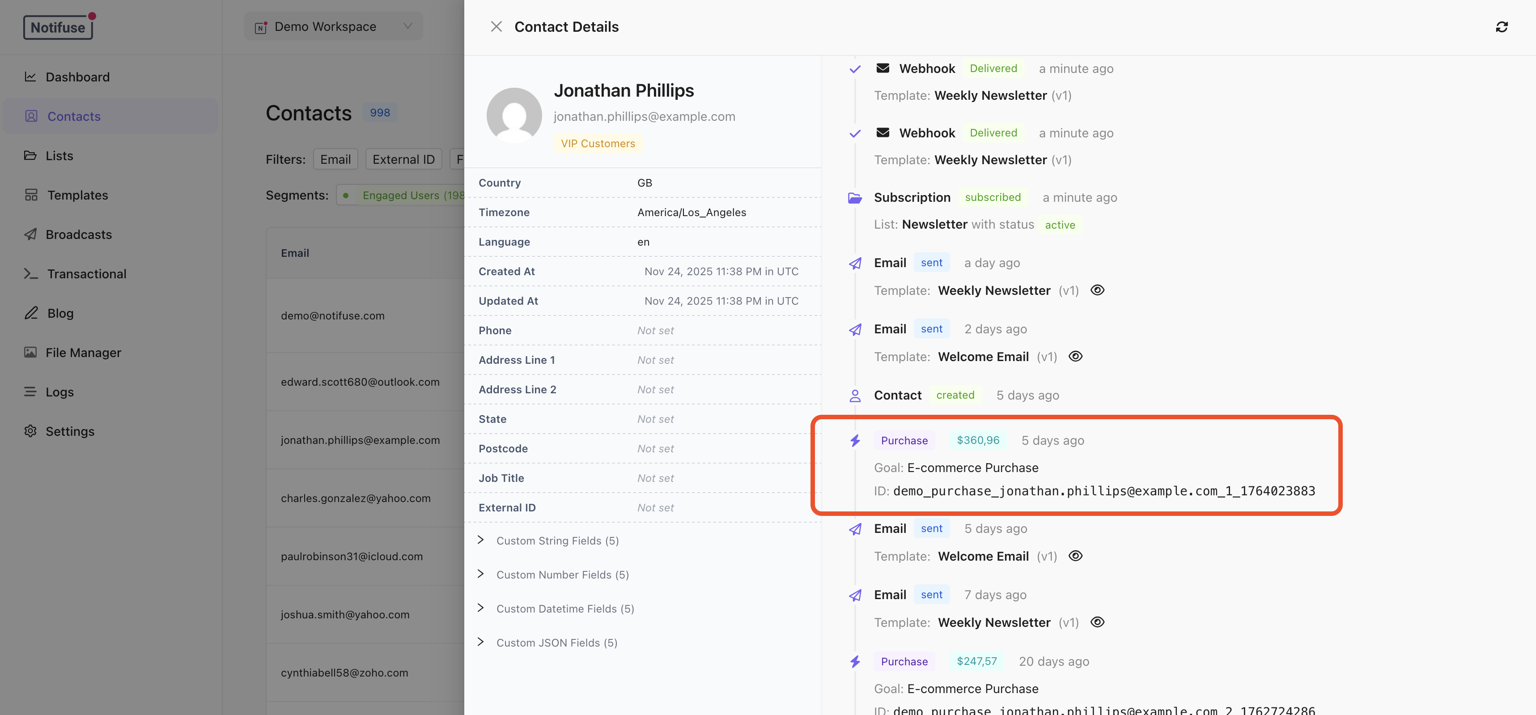Close the Contact Details panel
1536x715 pixels.
pos(496,26)
